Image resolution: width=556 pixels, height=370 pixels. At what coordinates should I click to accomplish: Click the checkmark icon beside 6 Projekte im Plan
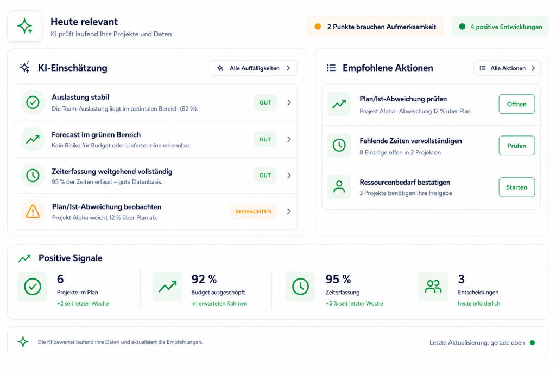tap(33, 287)
